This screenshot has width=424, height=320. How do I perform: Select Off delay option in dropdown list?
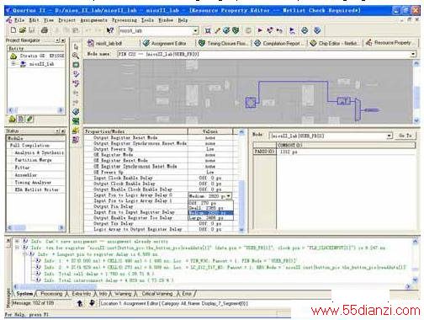tap(210, 203)
